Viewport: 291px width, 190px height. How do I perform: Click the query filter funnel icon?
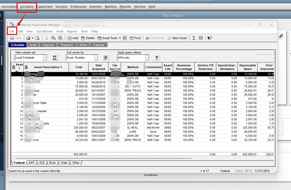[157, 58]
